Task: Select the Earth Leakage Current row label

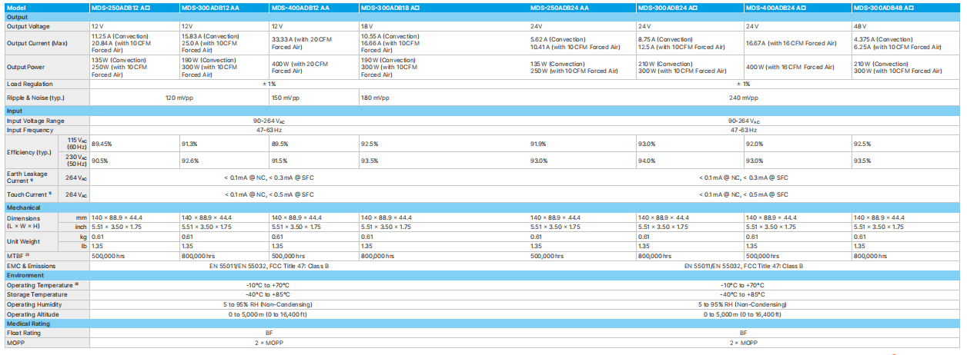Action: [x=27, y=178]
